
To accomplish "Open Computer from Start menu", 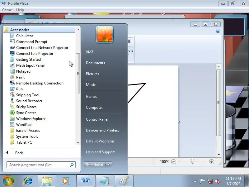I will coord(94,108).
